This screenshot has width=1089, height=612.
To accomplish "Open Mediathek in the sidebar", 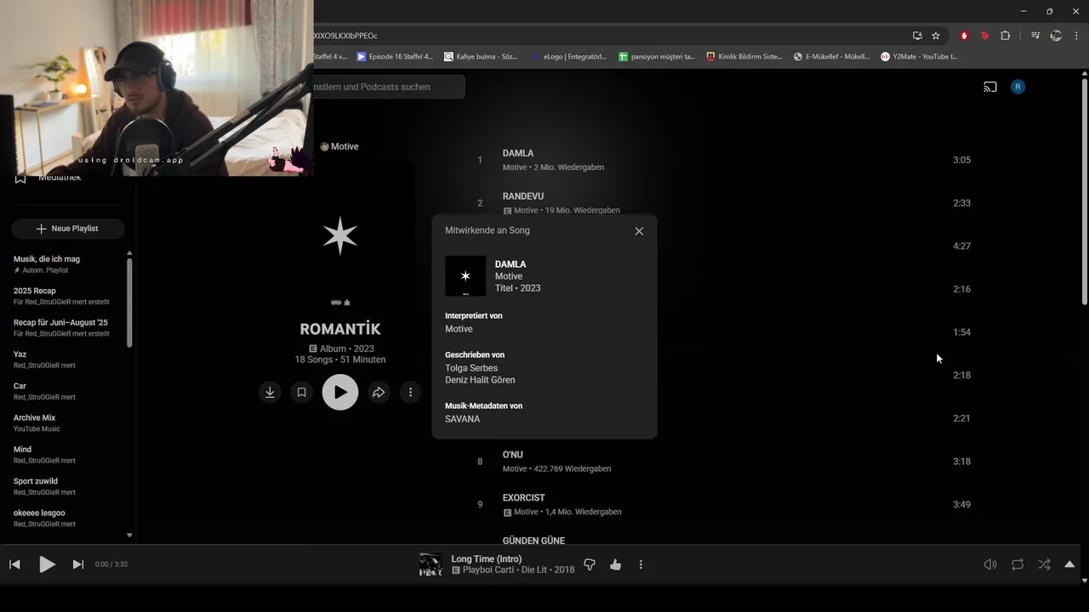I will pyautogui.click(x=60, y=178).
